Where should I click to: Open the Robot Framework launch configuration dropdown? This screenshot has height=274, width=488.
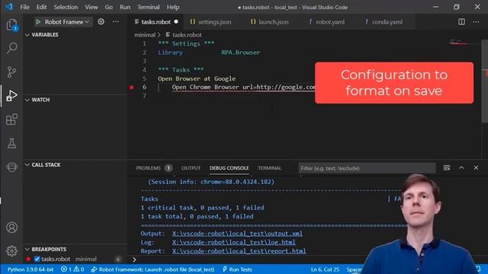click(x=66, y=22)
